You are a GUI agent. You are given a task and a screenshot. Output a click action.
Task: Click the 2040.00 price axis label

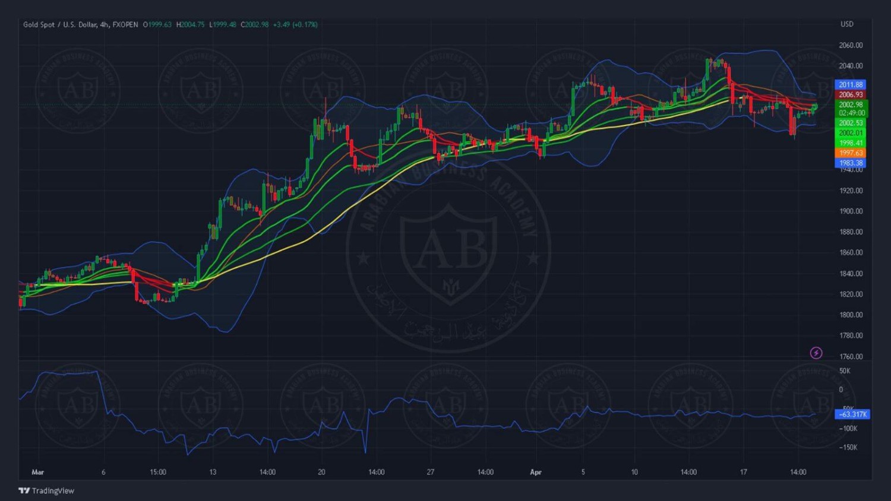click(x=851, y=66)
